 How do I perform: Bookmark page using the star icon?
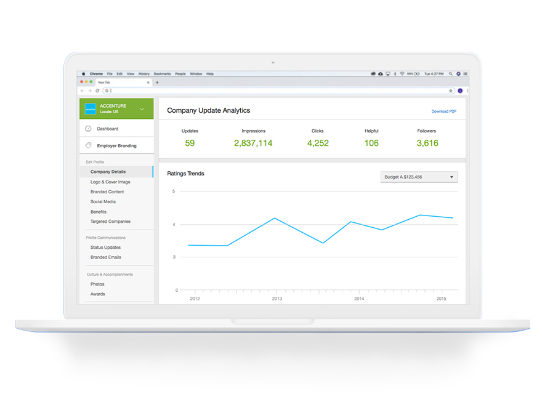tap(450, 91)
